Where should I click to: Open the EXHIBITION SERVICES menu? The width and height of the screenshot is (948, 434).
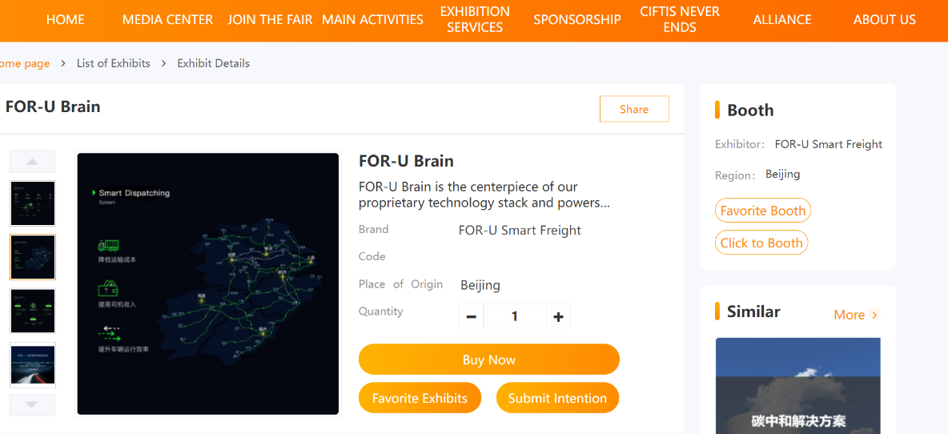coord(475,20)
